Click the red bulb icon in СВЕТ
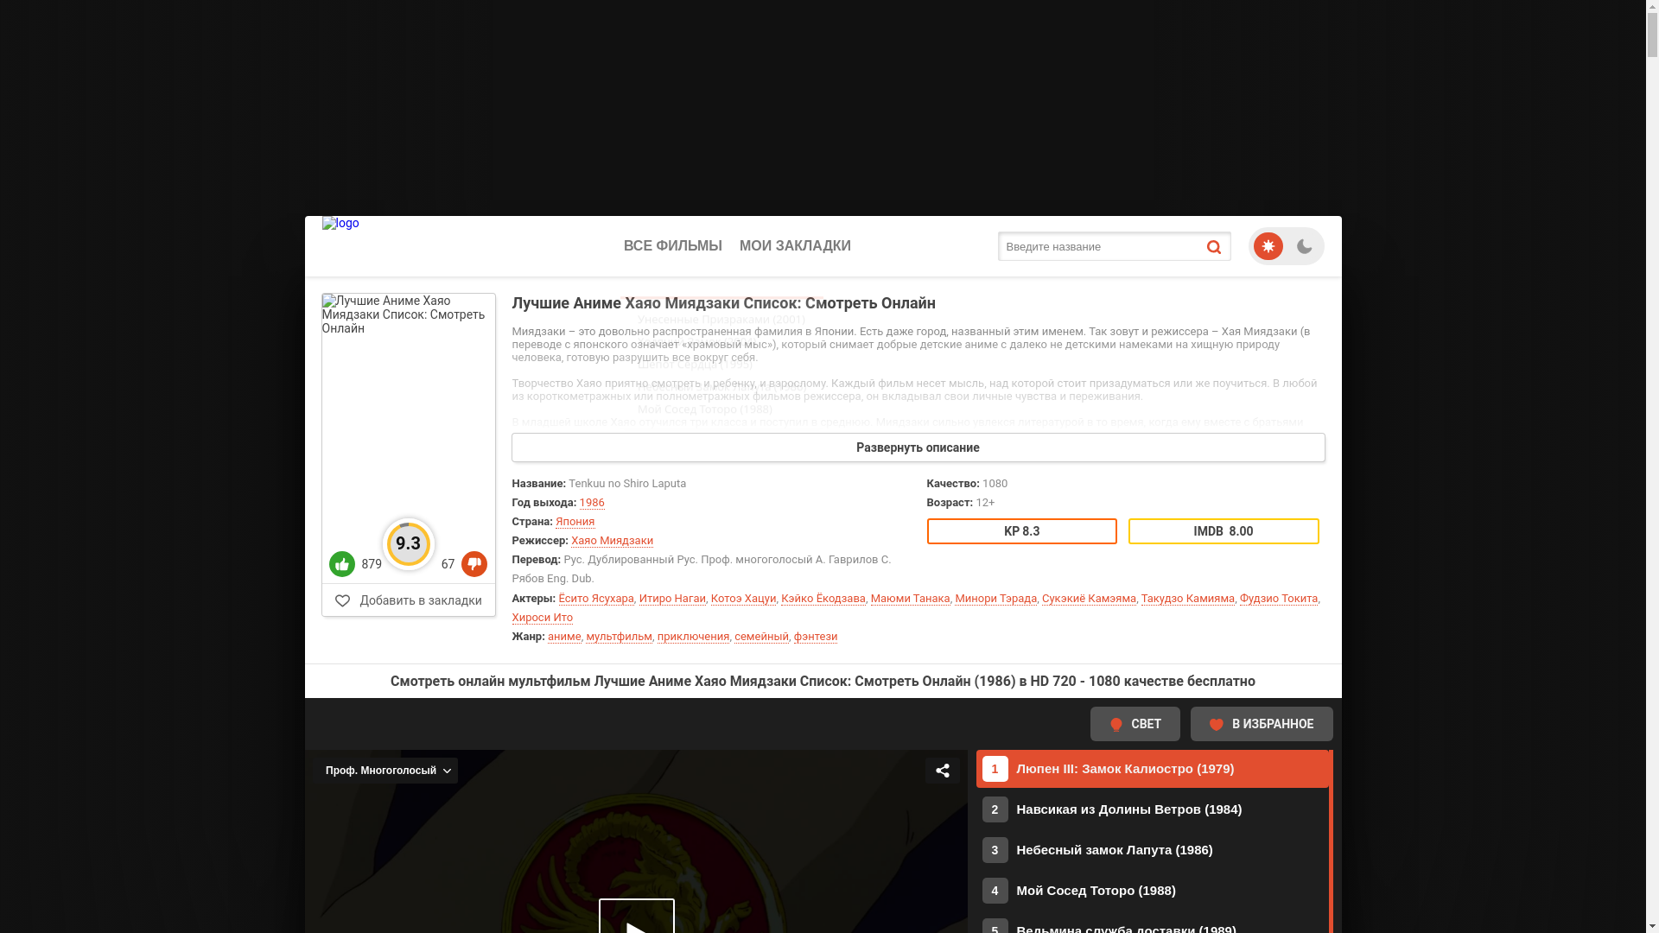This screenshot has width=1659, height=933. coord(1116,725)
